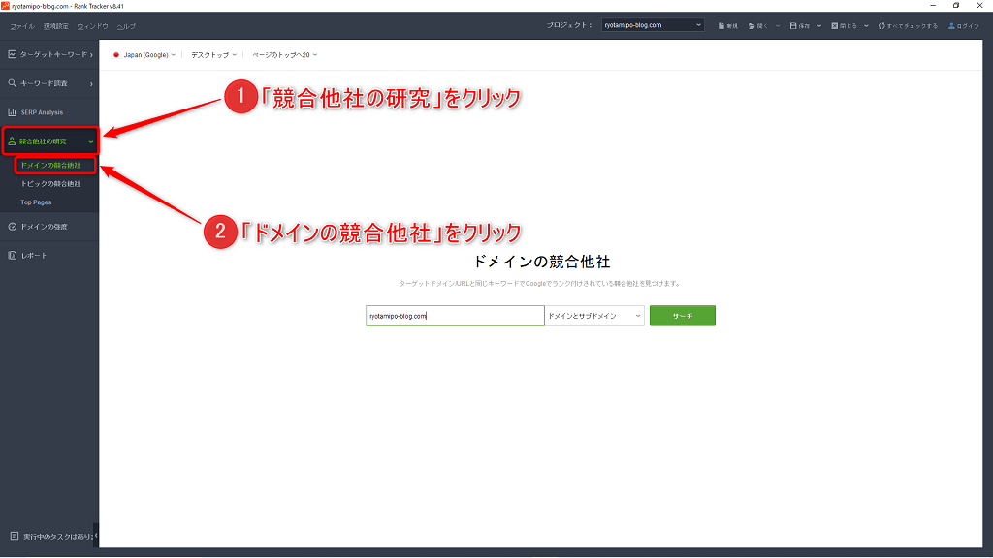The height and width of the screenshot is (558, 993).
Task: Open the project selector ryotamipo-blog.com dropdown
Action: pyautogui.click(x=653, y=25)
